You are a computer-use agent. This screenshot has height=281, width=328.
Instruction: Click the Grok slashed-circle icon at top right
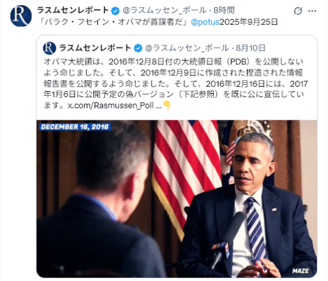click(298, 11)
